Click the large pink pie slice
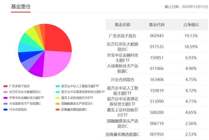Image resolution: width=209 pixels, height=140 pixels. click(57, 63)
